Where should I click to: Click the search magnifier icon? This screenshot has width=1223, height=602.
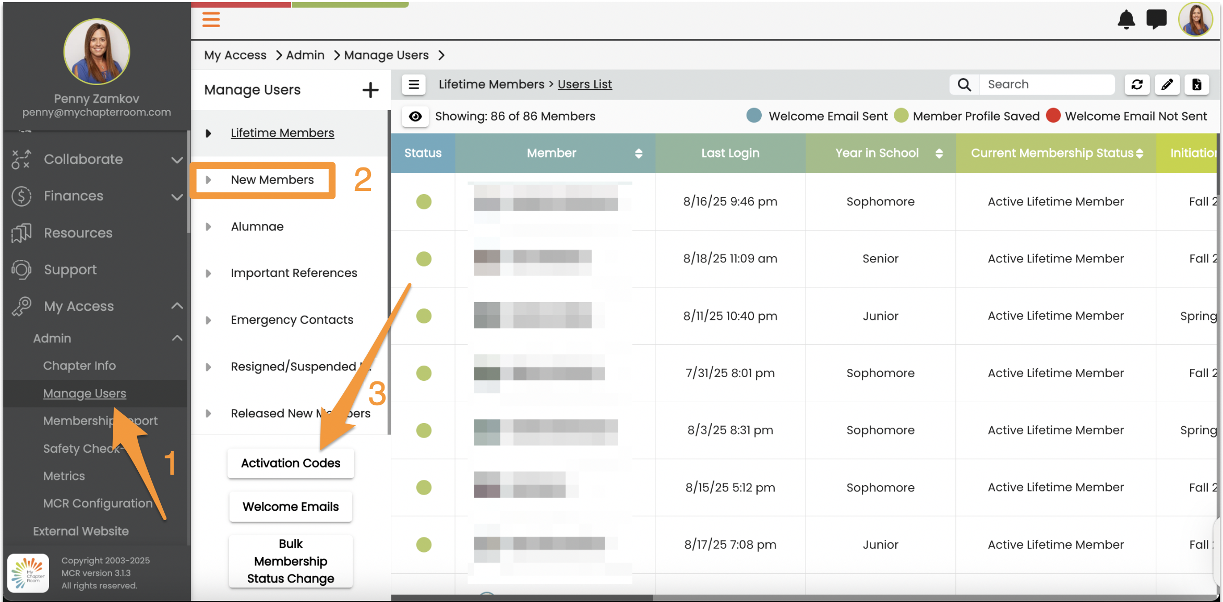pyautogui.click(x=964, y=85)
